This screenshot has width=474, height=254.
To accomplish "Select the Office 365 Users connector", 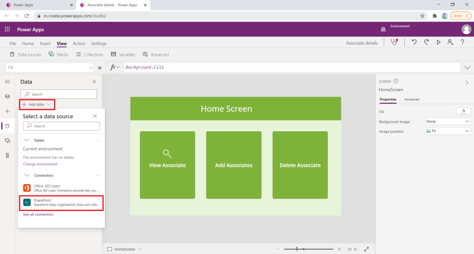I will (x=61, y=188).
